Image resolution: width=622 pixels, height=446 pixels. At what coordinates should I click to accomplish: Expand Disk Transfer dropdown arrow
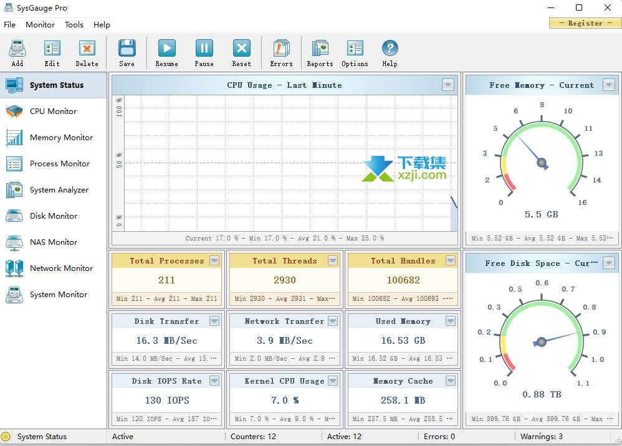[214, 321]
